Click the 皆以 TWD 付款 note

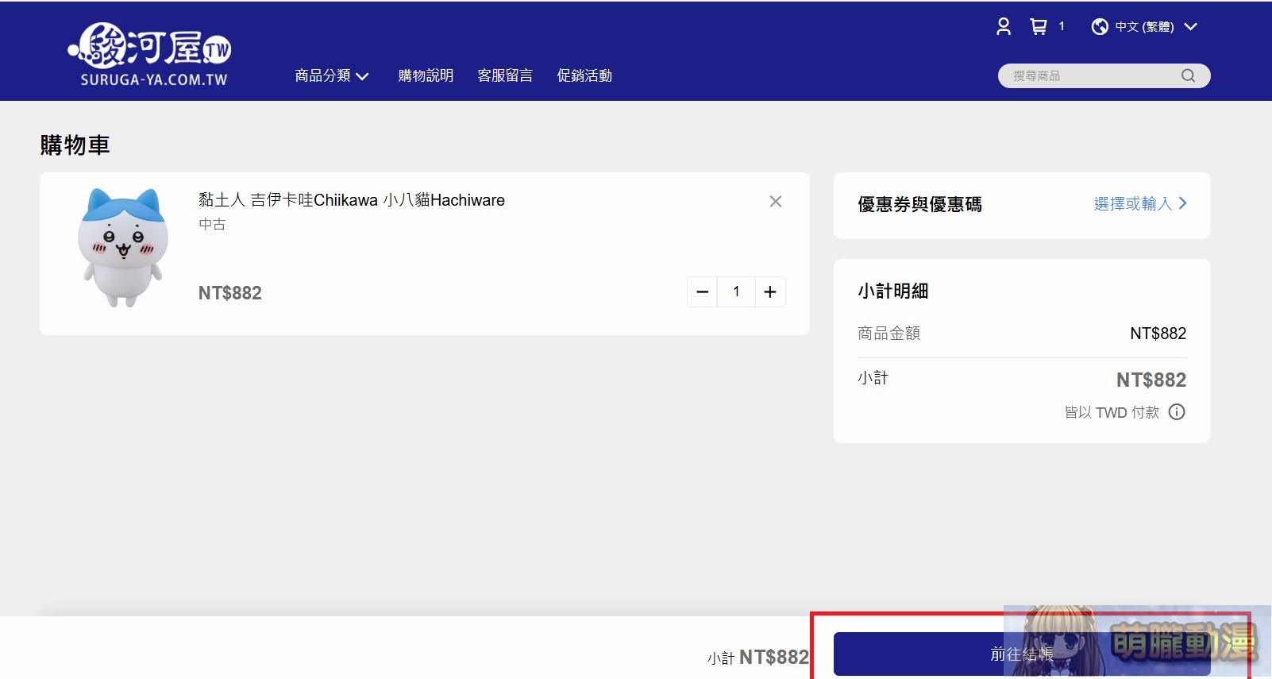tap(1112, 412)
